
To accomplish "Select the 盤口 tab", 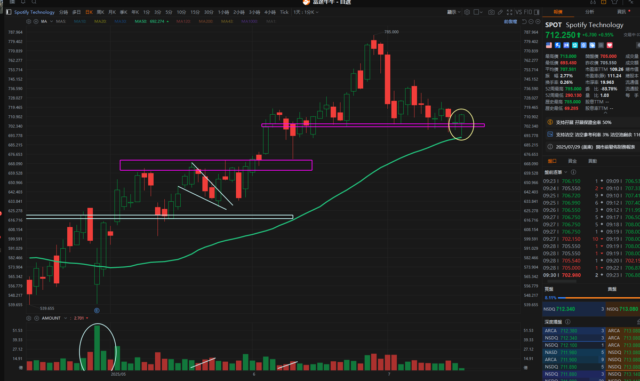I will pyautogui.click(x=553, y=161).
